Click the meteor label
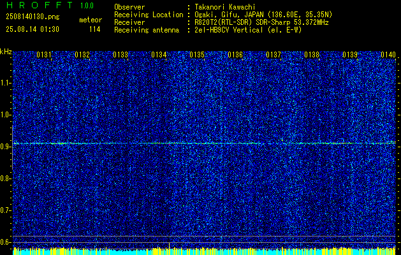 tap(91, 20)
